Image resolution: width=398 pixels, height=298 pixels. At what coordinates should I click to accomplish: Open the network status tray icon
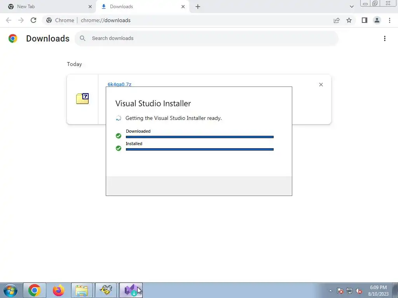click(349, 291)
